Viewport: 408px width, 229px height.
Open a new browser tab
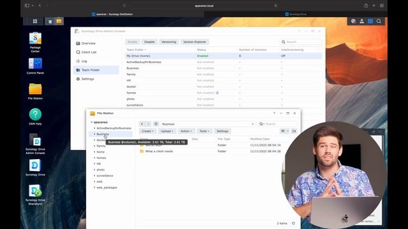(x=374, y=6)
